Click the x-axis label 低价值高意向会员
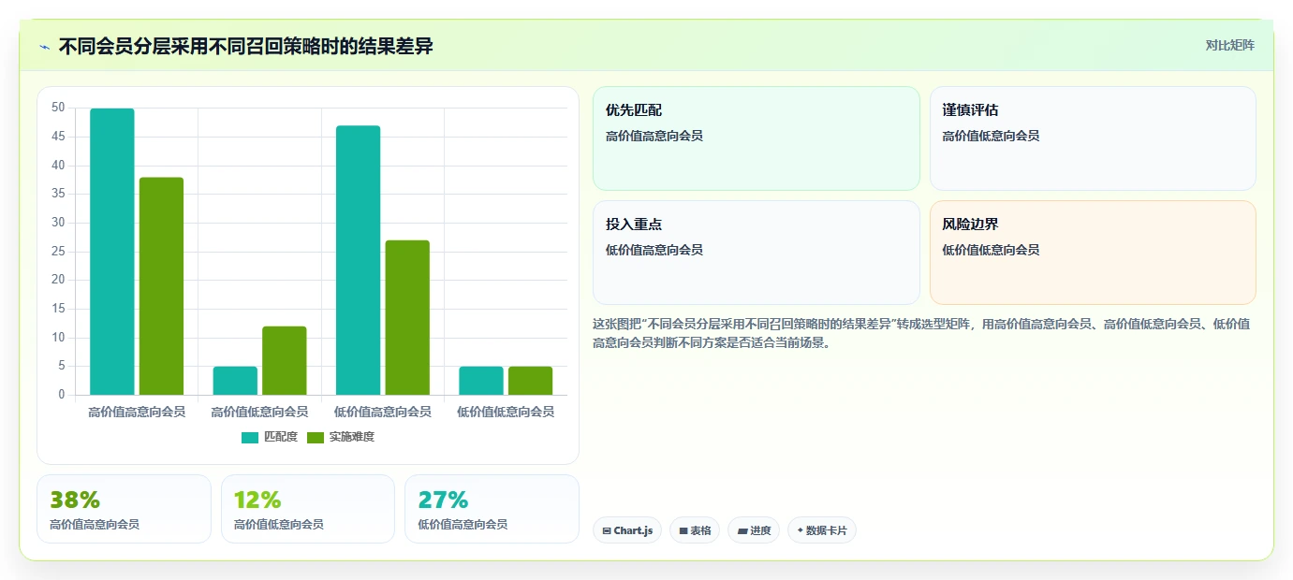The image size is (1293, 580). click(383, 412)
